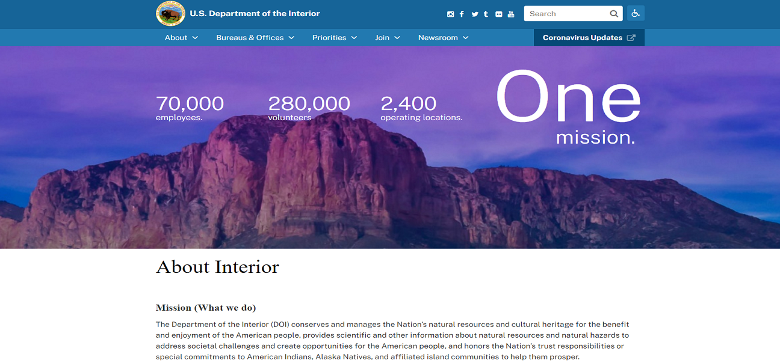This screenshot has width=780, height=363.
Task: Click the Facebook icon in header
Action: tap(462, 14)
